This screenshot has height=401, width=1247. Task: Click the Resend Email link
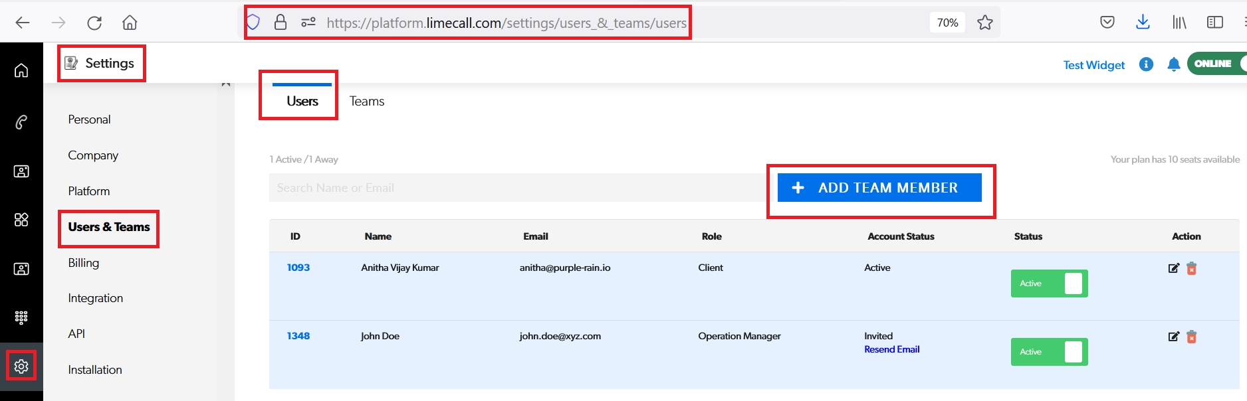pyautogui.click(x=891, y=349)
